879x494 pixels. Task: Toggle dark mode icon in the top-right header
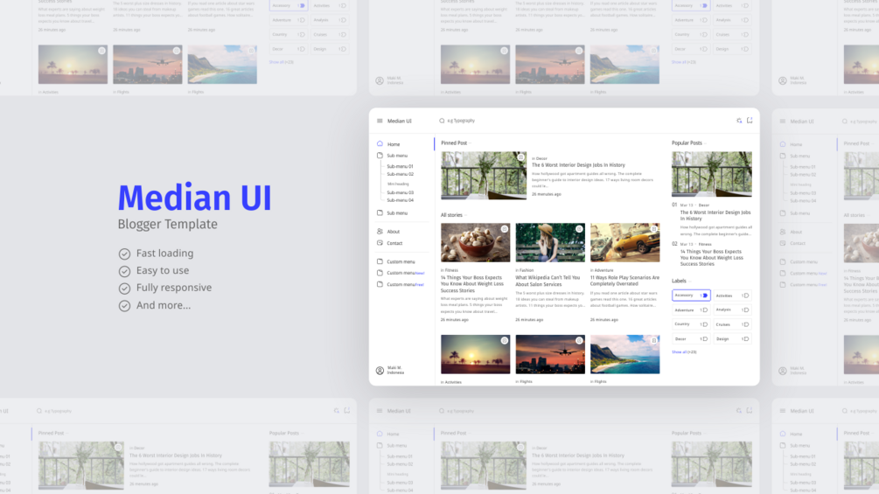(x=739, y=121)
